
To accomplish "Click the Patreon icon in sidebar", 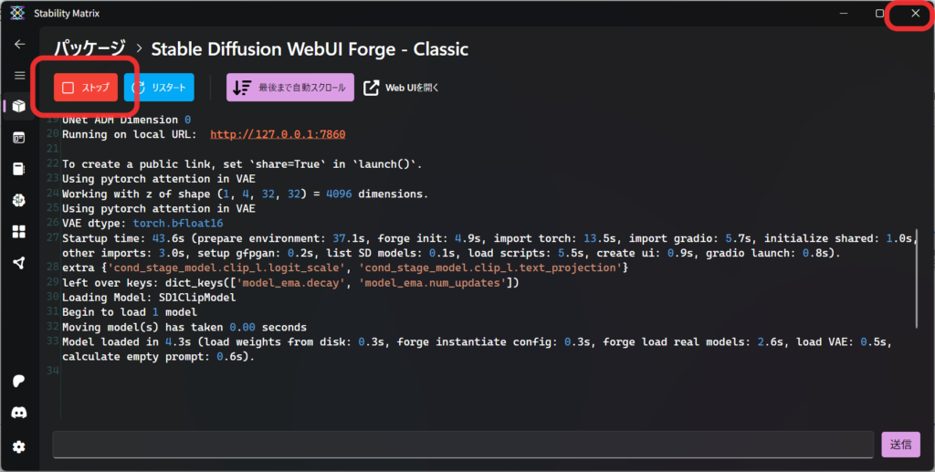I will [x=19, y=381].
